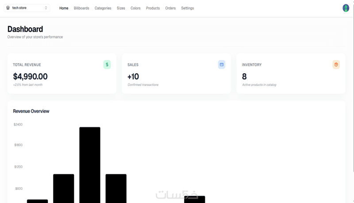Open the Settings page
Image resolution: width=354 pixels, height=203 pixels.
(187, 8)
